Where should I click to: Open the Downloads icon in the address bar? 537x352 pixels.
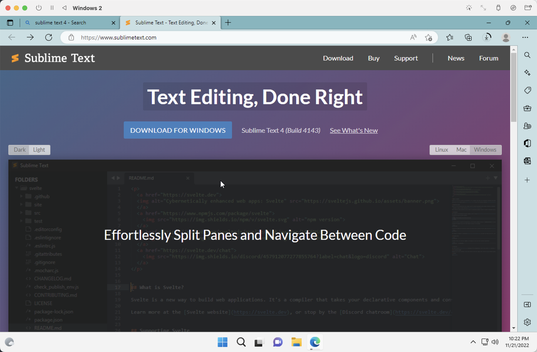[x=487, y=37]
